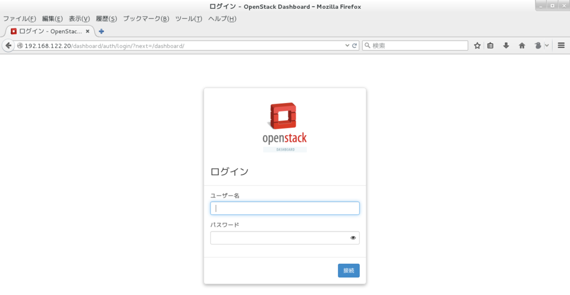Open the ヘルプ(H) menu
The height and width of the screenshot is (295, 570).
pyautogui.click(x=222, y=18)
